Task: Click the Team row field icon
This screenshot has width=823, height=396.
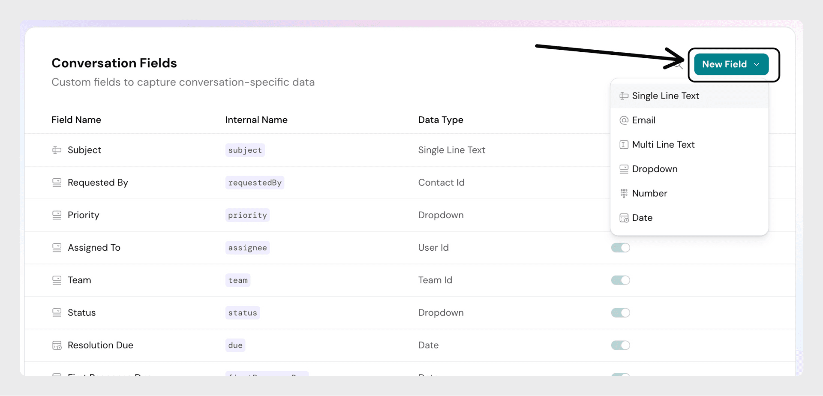Action: click(x=57, y=280)
